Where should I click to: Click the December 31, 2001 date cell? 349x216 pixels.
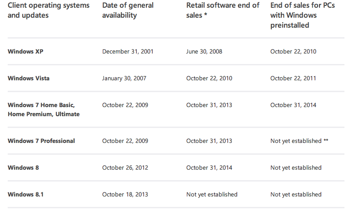pyautogui.click(x=128, y=52)
